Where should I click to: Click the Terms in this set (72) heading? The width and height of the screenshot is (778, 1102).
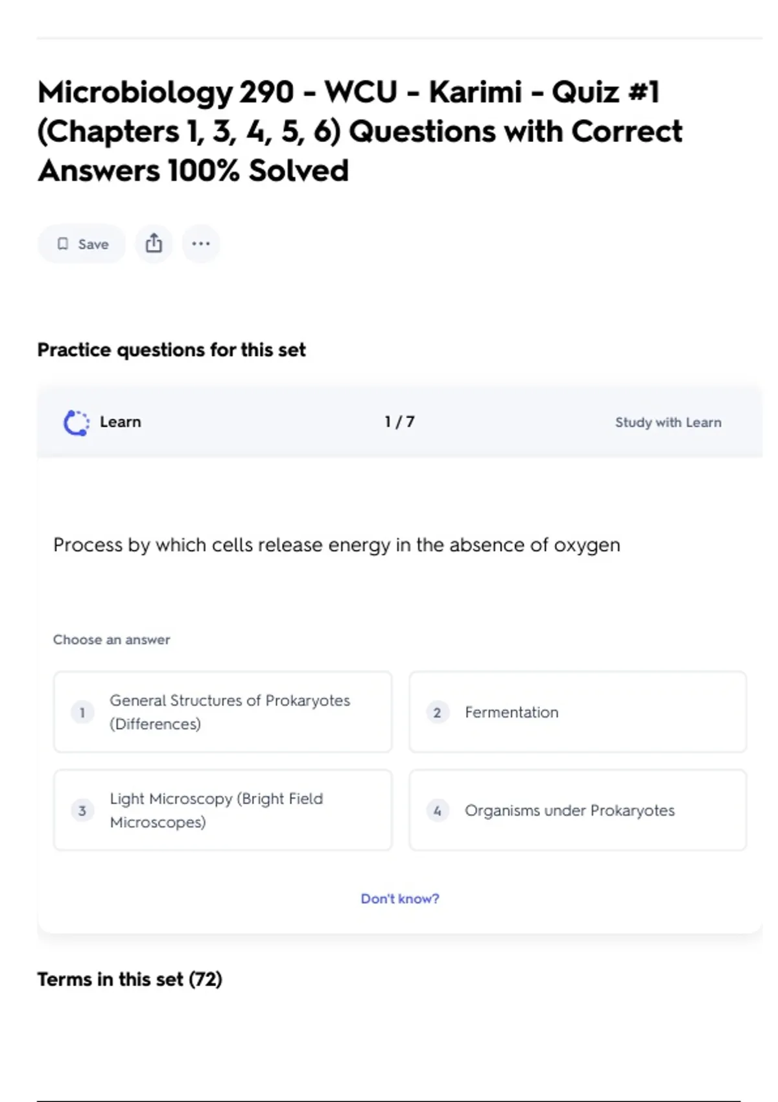(x=130, y=979)
